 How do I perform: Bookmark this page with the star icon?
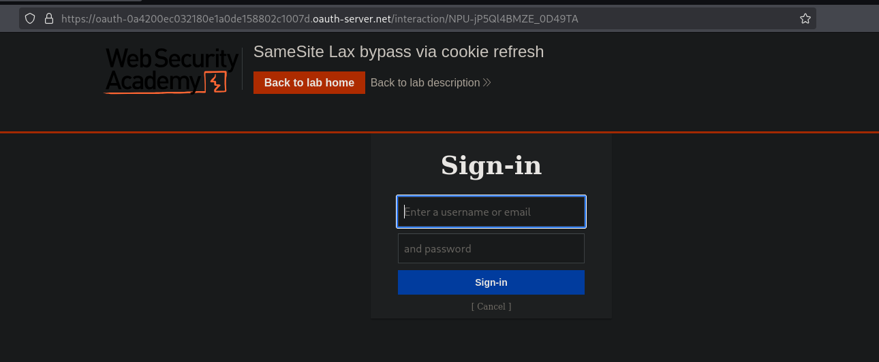(805, 19)
